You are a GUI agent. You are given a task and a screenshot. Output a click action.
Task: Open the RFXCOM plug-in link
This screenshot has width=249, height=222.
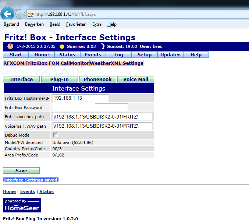coord(14,63)
